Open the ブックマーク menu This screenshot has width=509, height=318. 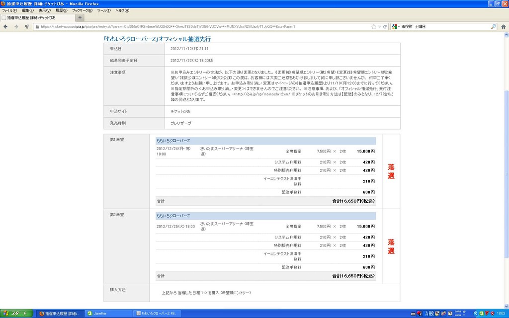click(82, 11)
